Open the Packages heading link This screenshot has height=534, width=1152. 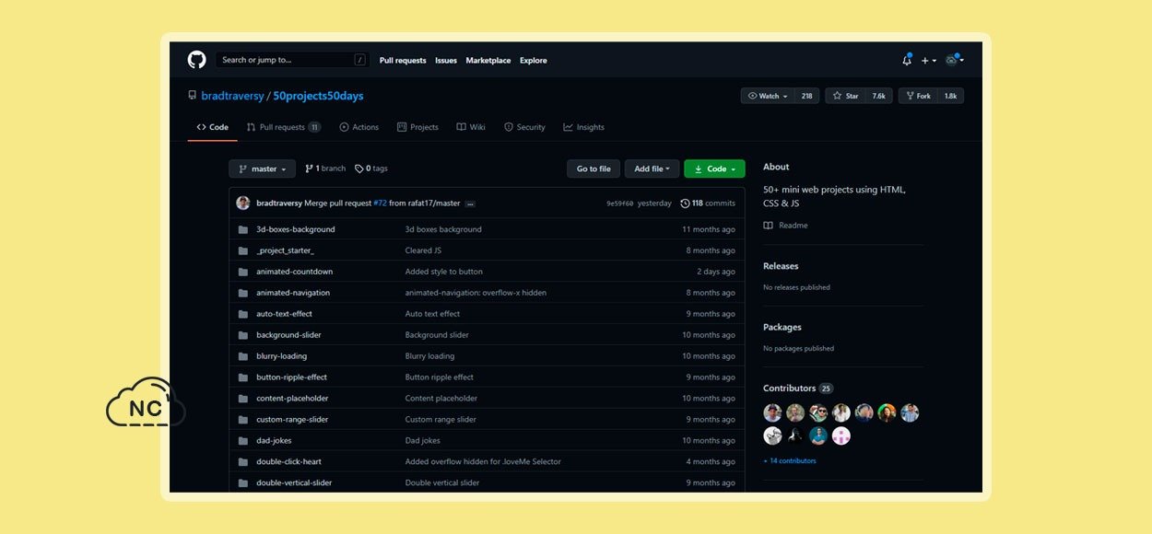click(x=782, y=327)
